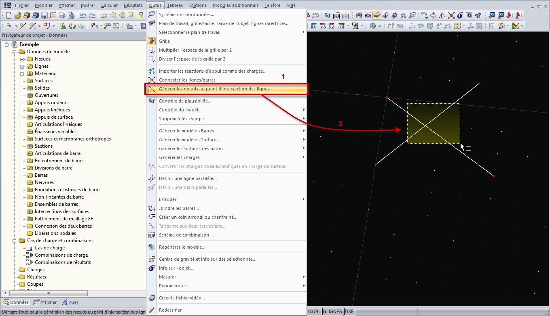Select Barres in the navigator tree
Screen dimensions: 550x316
41,175
